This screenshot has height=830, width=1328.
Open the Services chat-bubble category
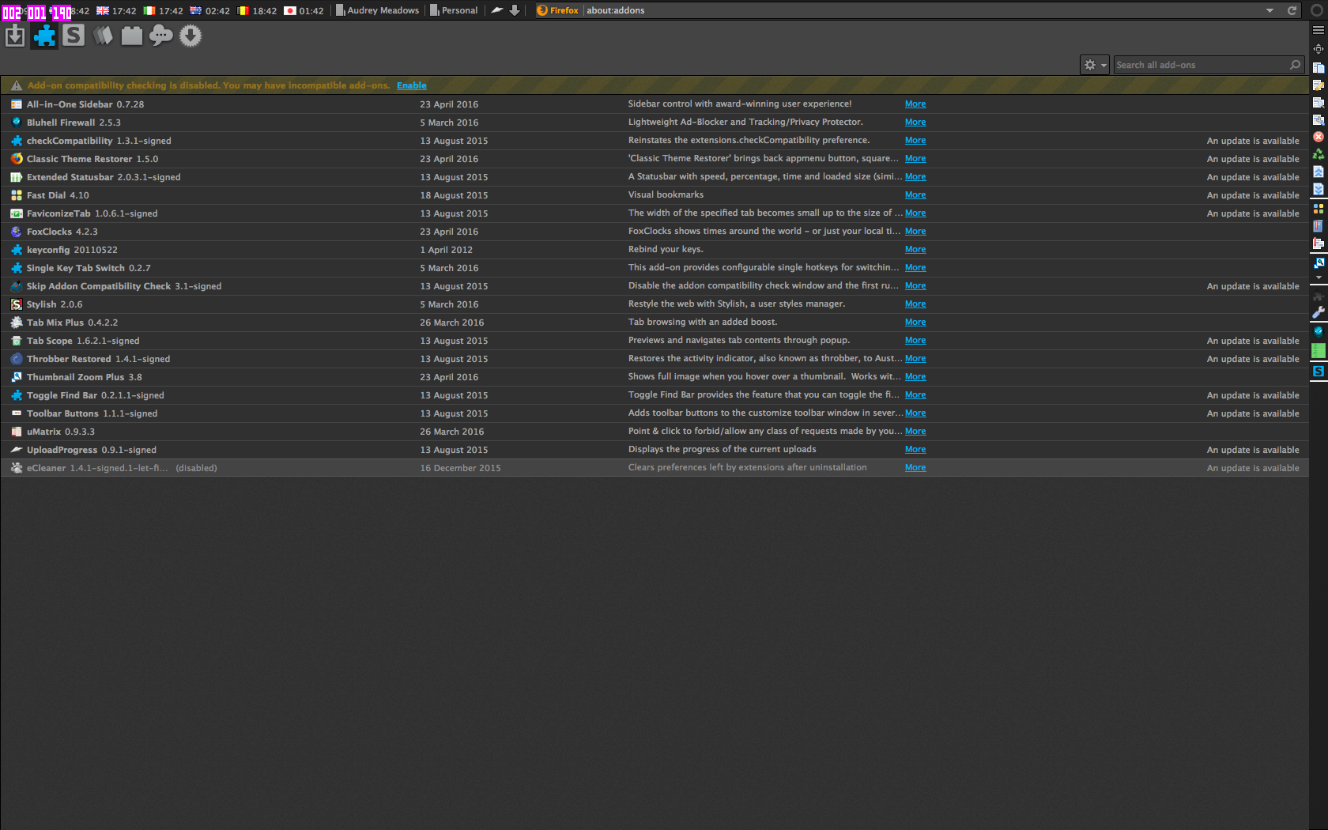(161, 36)
